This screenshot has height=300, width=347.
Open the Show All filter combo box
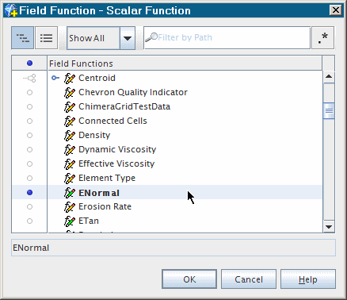101,38
